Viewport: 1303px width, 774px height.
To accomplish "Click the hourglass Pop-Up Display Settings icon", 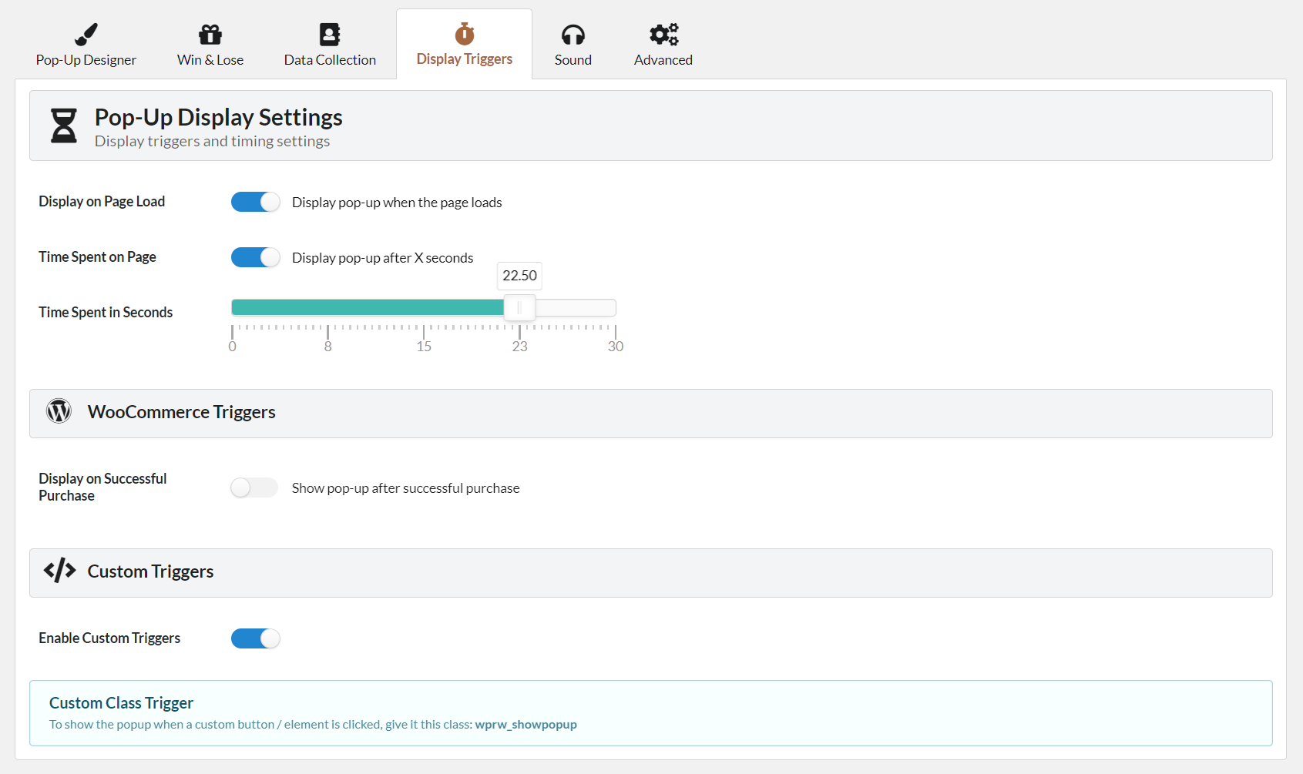I will 64,126.
